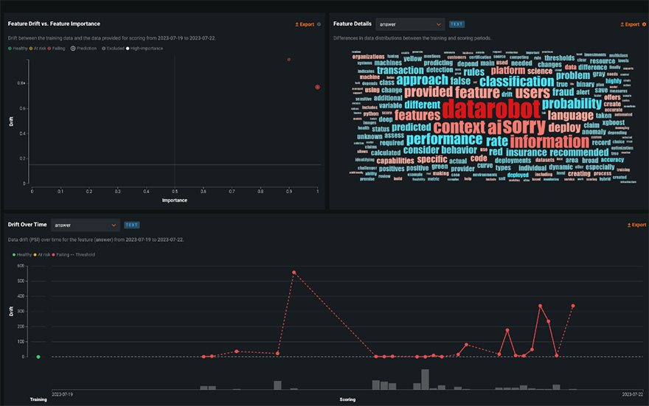Screen dimensions: 649x406
Task: Open settings gear in Feature Drift panel
Action: [x=319, y=24]
